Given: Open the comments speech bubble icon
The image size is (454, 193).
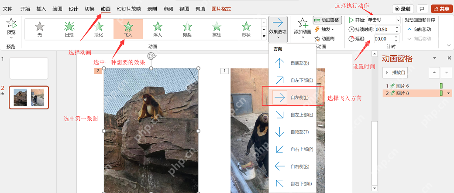Looking at the screenshot, I should [x=422, y=9].
